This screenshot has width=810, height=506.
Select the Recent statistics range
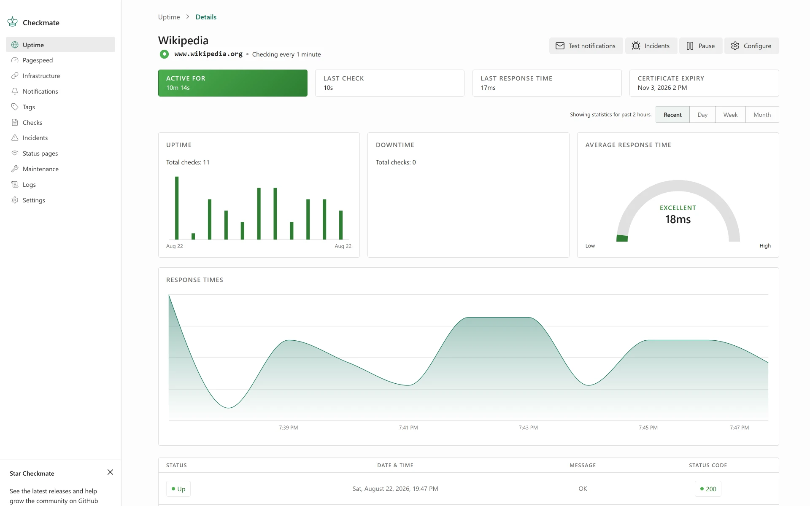pyautogui.click(x=672, y=115)
